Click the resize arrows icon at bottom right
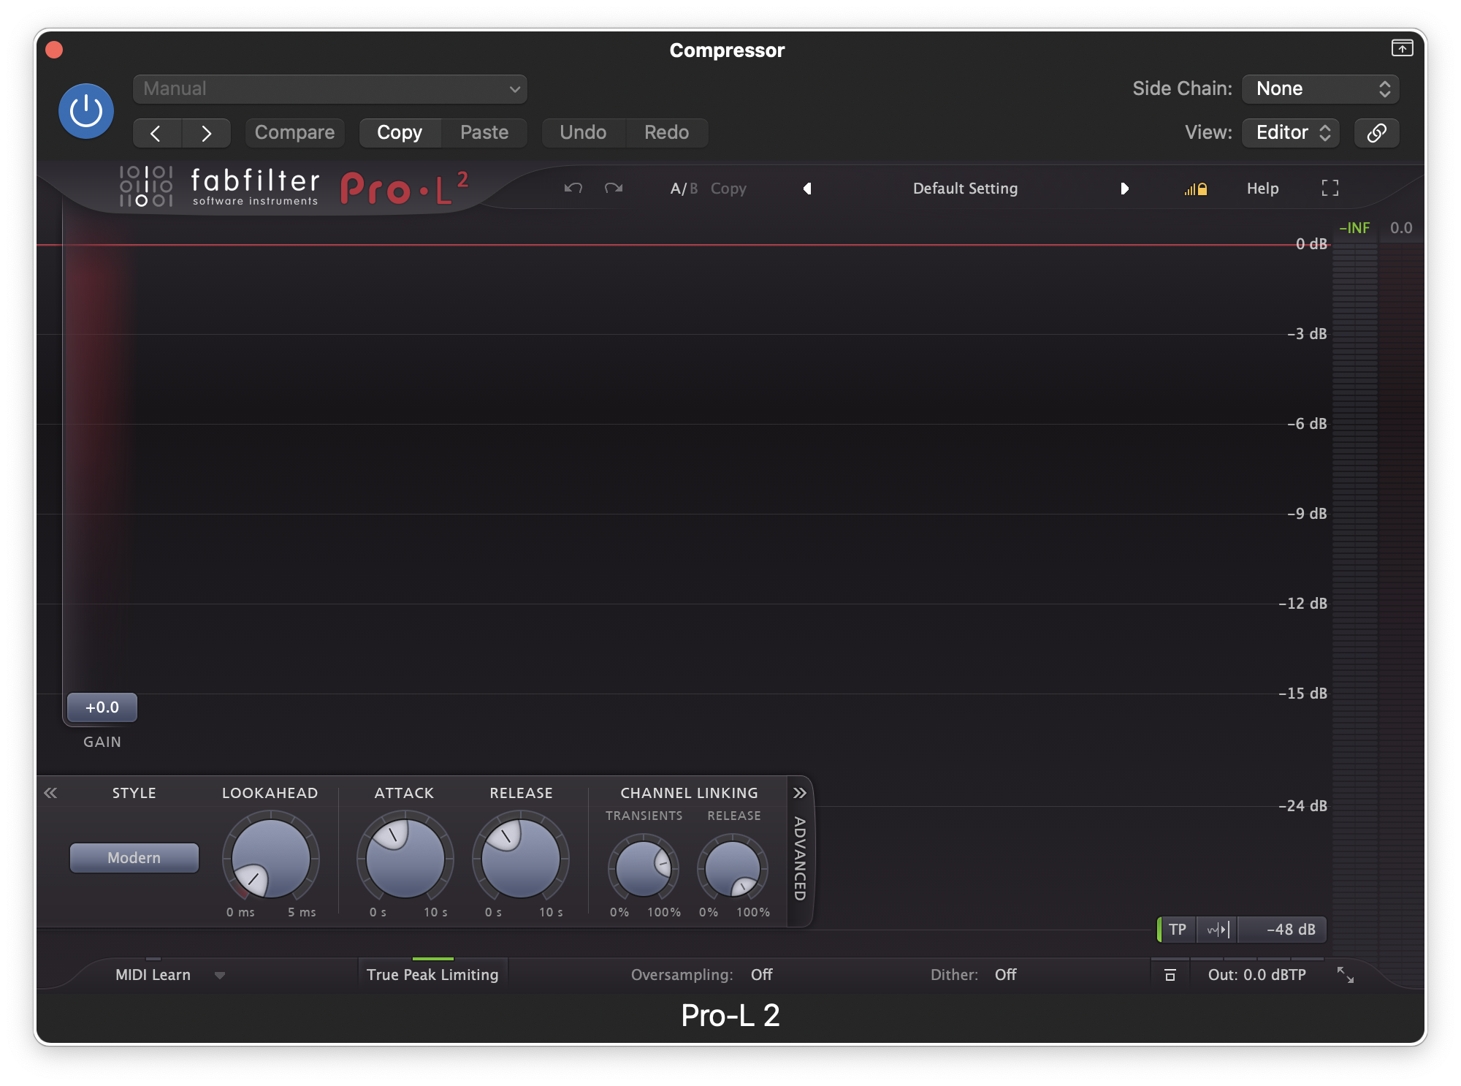The width and height of the screenshot is (1461, 1086). click(x=1346, y=975)
